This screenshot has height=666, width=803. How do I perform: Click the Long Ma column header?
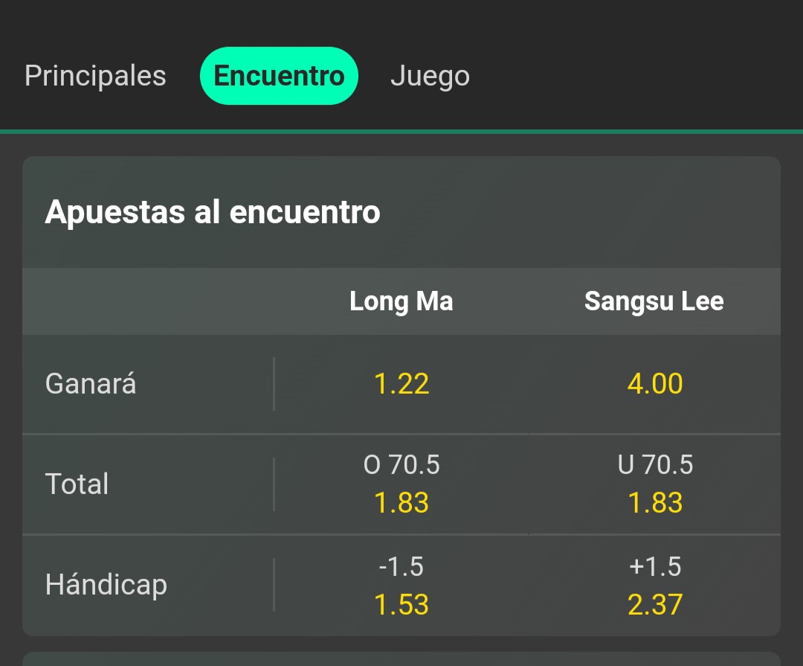(x=401, y=301)
